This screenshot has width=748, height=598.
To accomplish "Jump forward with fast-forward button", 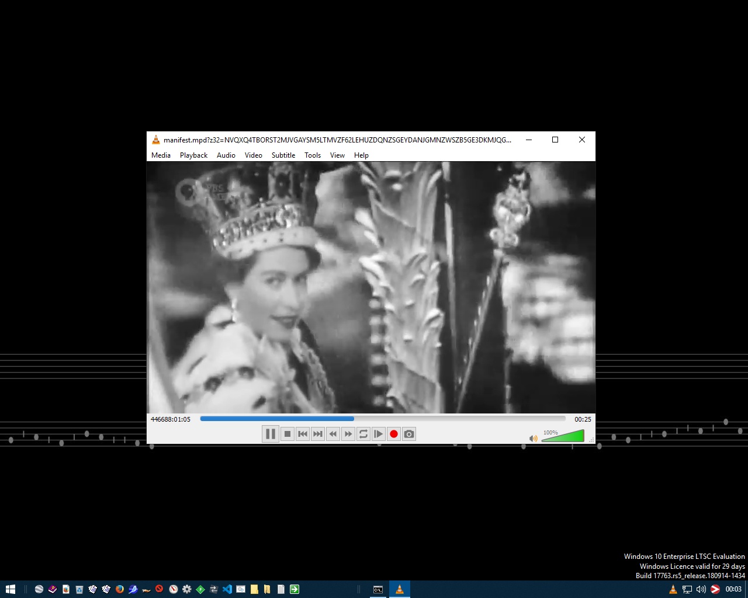I will [348, 434].
